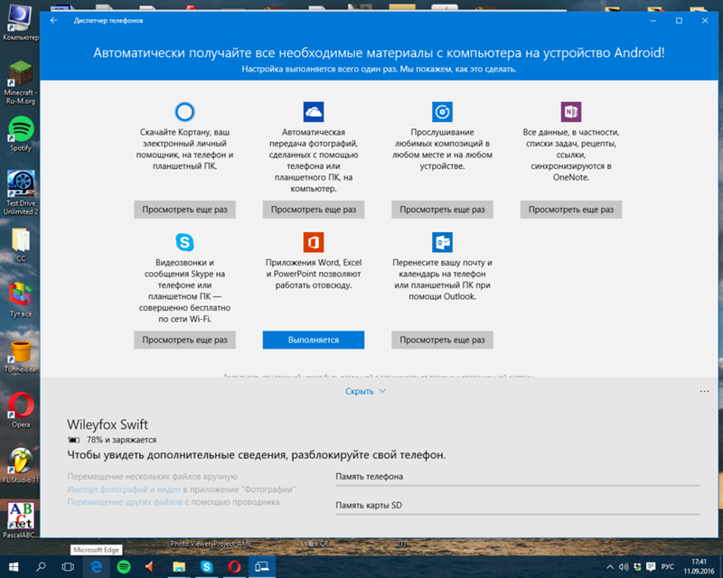Select the Тут все desktop icon
The width and height of the screenshot is (723, 578).
coord(21,300)
